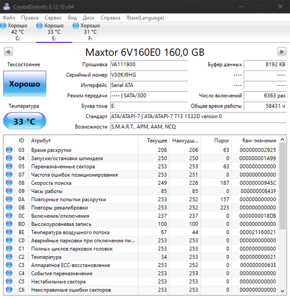290x299 pixels.
Task: Click the 33 °C temperature button
Action: (25, 120)
